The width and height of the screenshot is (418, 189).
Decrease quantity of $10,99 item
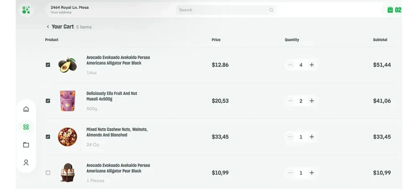290,173
